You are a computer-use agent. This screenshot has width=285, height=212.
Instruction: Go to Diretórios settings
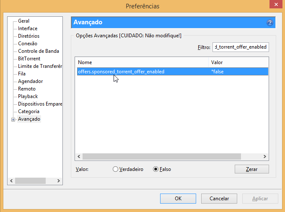coord(29,36)
